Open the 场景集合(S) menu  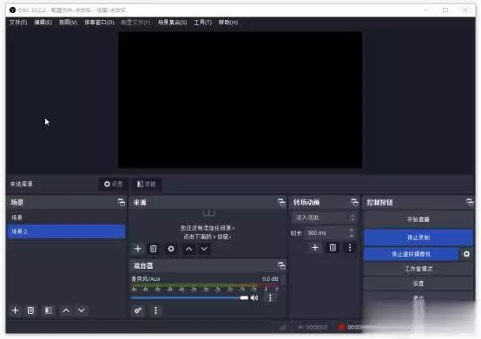click(173, 23)
